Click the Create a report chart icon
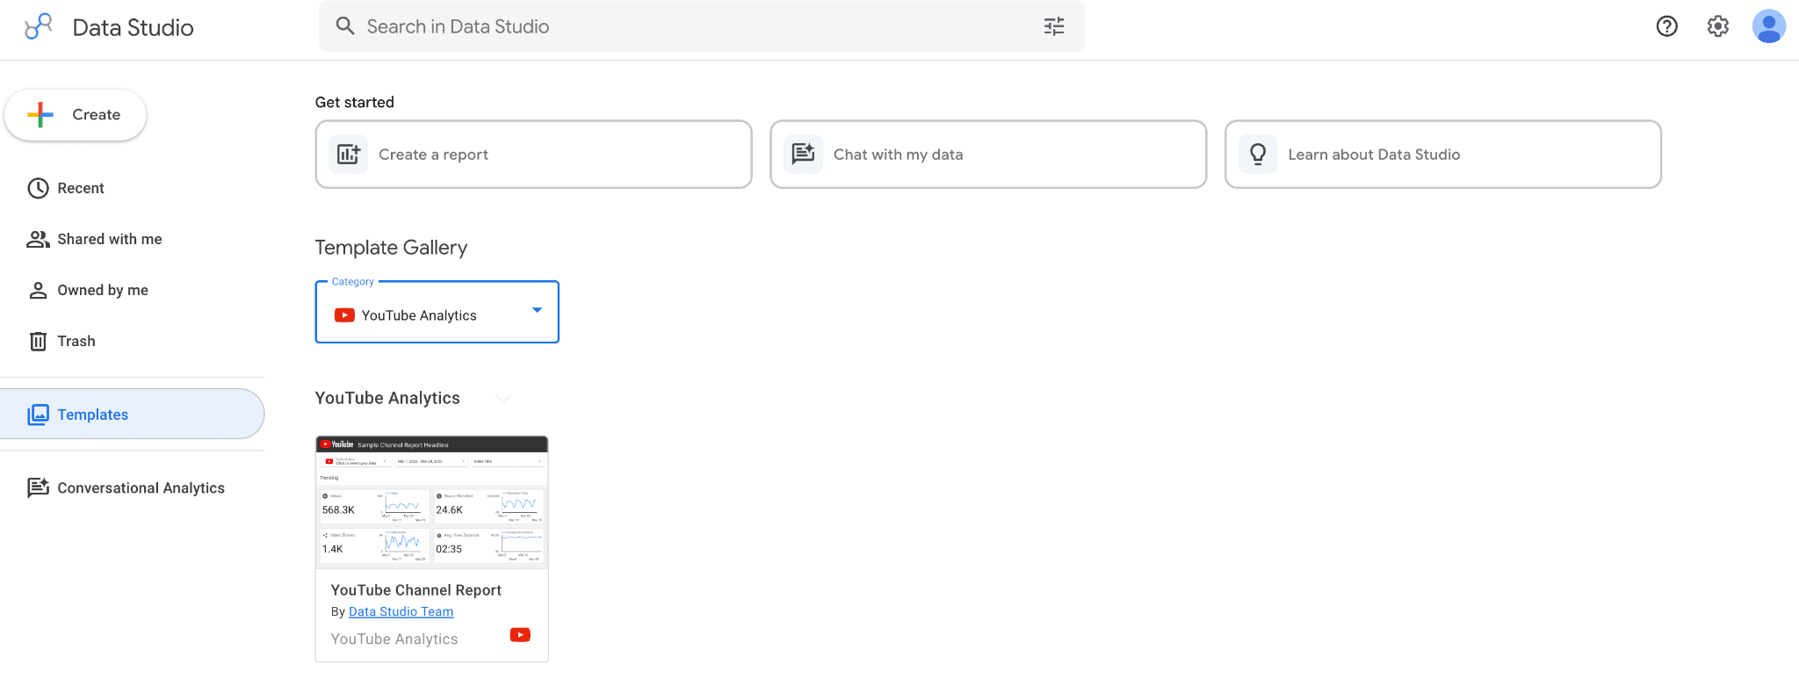 tap(349, 155)
